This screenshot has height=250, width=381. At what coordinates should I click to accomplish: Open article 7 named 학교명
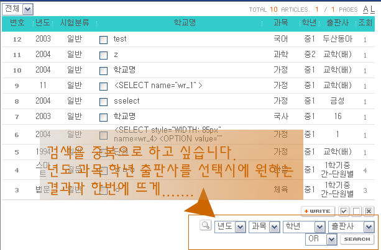124,117
